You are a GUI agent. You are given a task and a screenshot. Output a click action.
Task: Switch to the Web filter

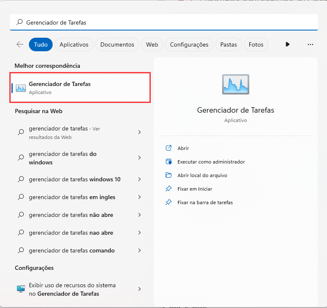[152, 44]
